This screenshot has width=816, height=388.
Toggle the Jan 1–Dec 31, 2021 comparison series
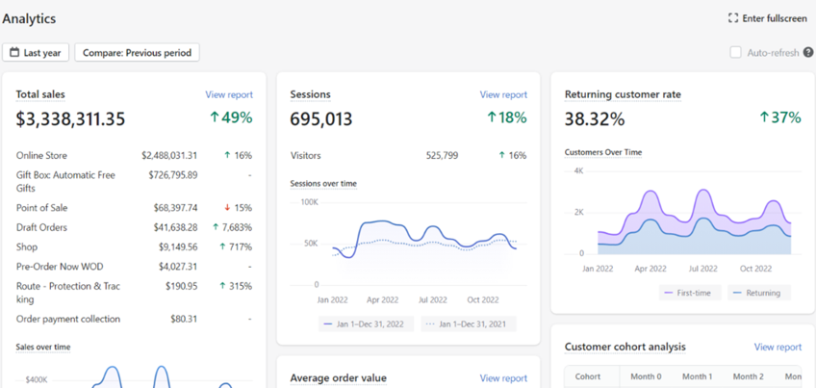pos(469,323)
